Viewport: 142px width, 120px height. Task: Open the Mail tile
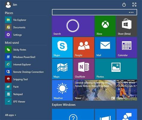pos(105,47)
